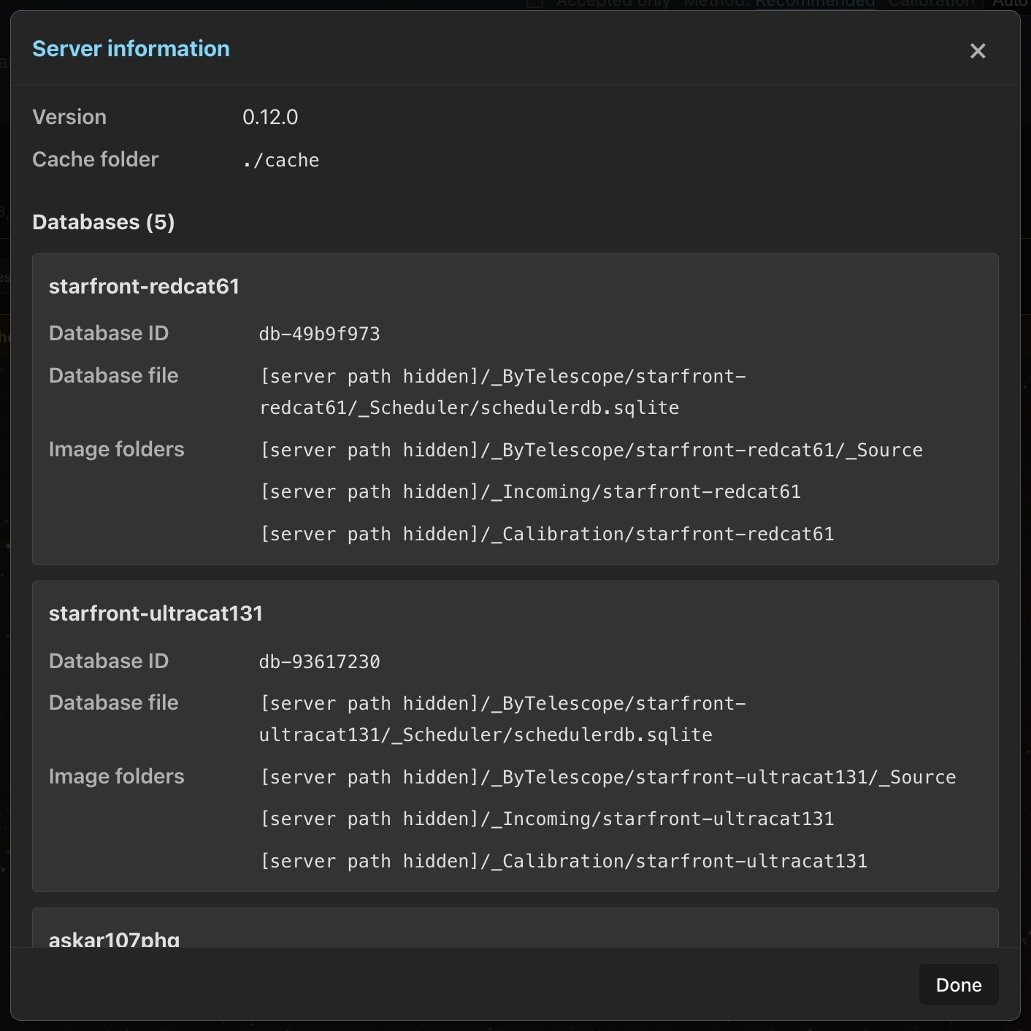Click the starfront-redcat61 schedulerdb.sqlite file path

tap(502, 392)
